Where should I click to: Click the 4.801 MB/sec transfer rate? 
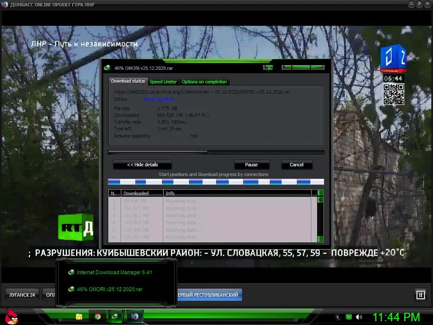171,122
